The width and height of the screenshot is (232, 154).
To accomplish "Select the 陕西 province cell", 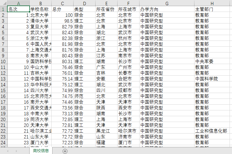I will (106, 108).
